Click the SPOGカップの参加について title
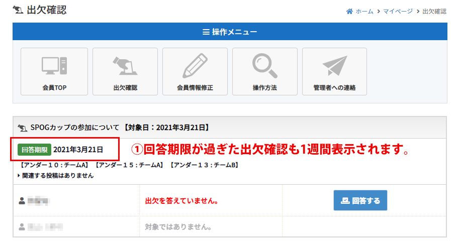460x244 pixels. pyautogui.click(x=75, y=128)
